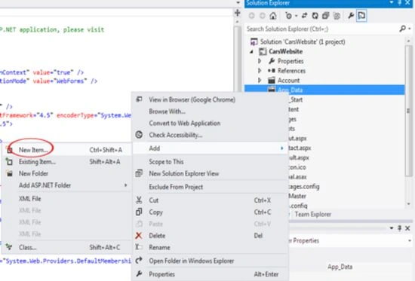This screenshot has width=415, height=281.
Task: Toggle Preview Selected Items button
Action: pos(361,16)
